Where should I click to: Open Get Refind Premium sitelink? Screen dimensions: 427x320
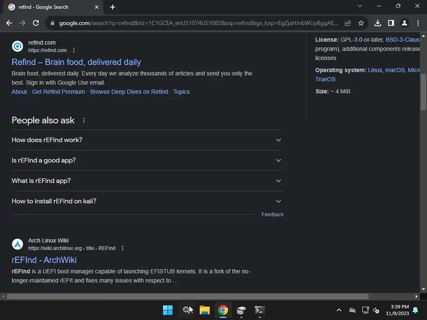pos(58,92)
